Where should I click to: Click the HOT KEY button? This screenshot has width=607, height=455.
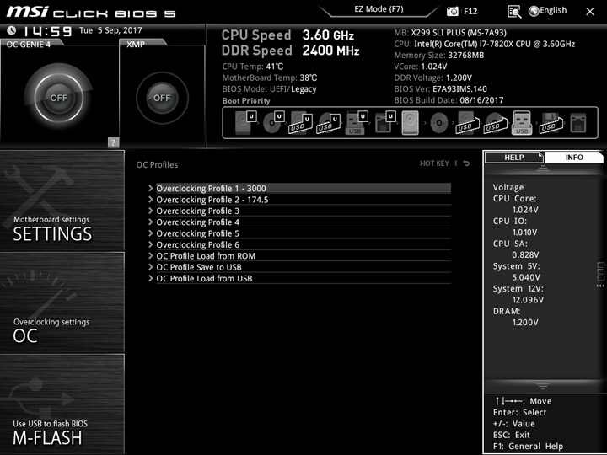pyautogui.click(x=434, y=163)
